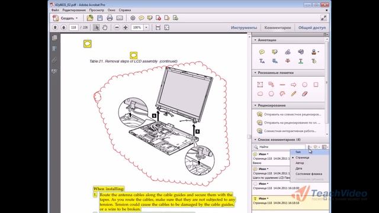The image size is (379, 213).
Task: Zoom out with the minus button
Action: [117, 28]
